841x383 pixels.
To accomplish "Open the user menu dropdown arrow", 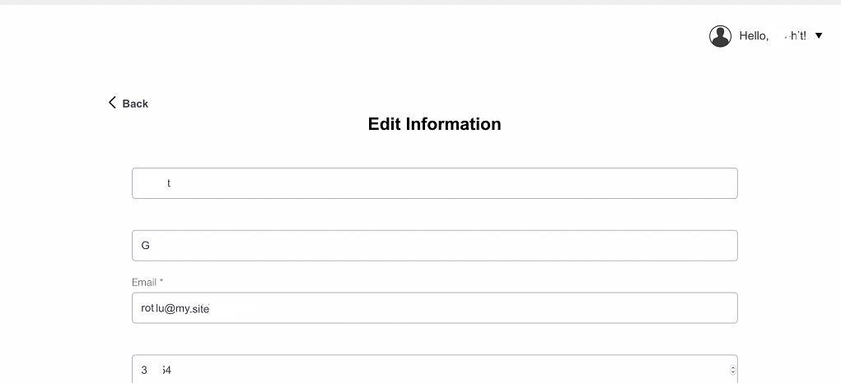I will (818, 35).
